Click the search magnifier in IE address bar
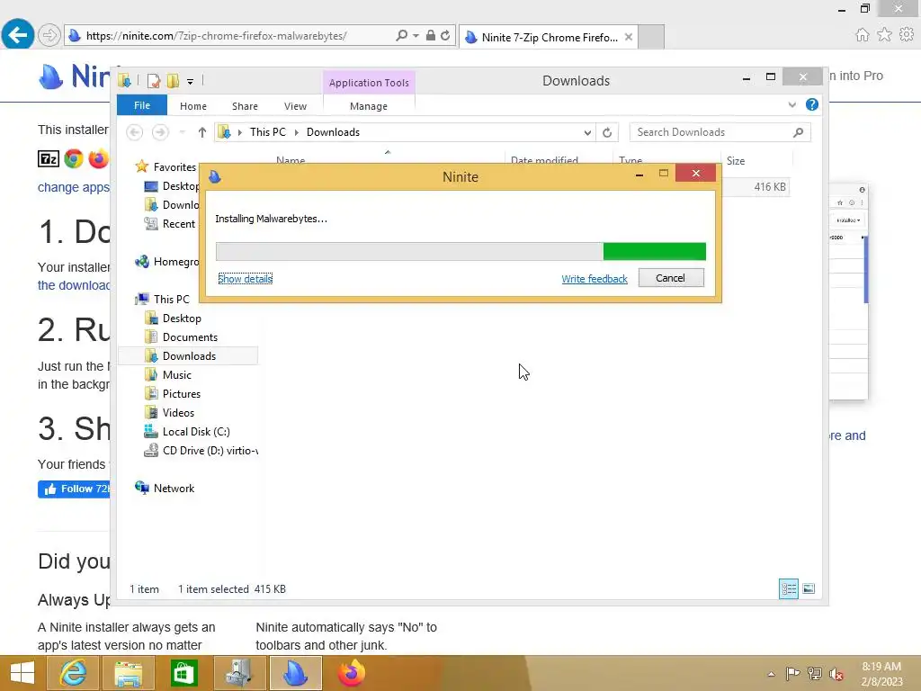The image size is (921, 691). click(x=401, y=35)
